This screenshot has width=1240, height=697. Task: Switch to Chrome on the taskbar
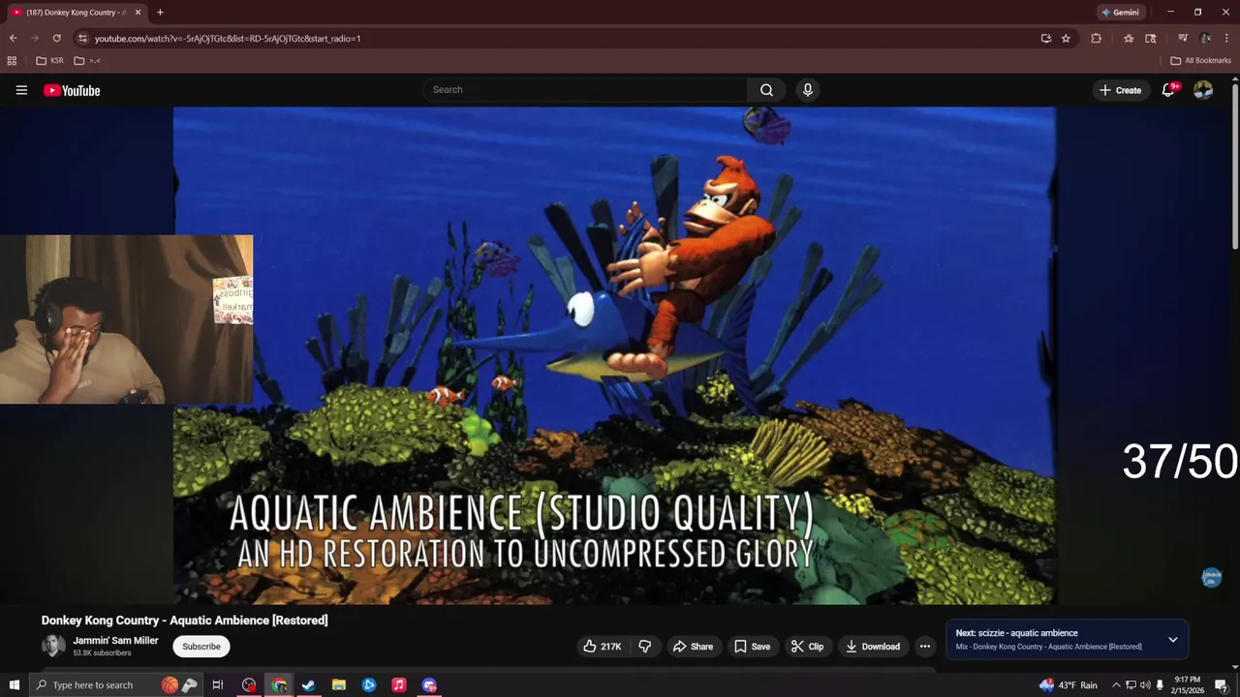pos(279,685)
